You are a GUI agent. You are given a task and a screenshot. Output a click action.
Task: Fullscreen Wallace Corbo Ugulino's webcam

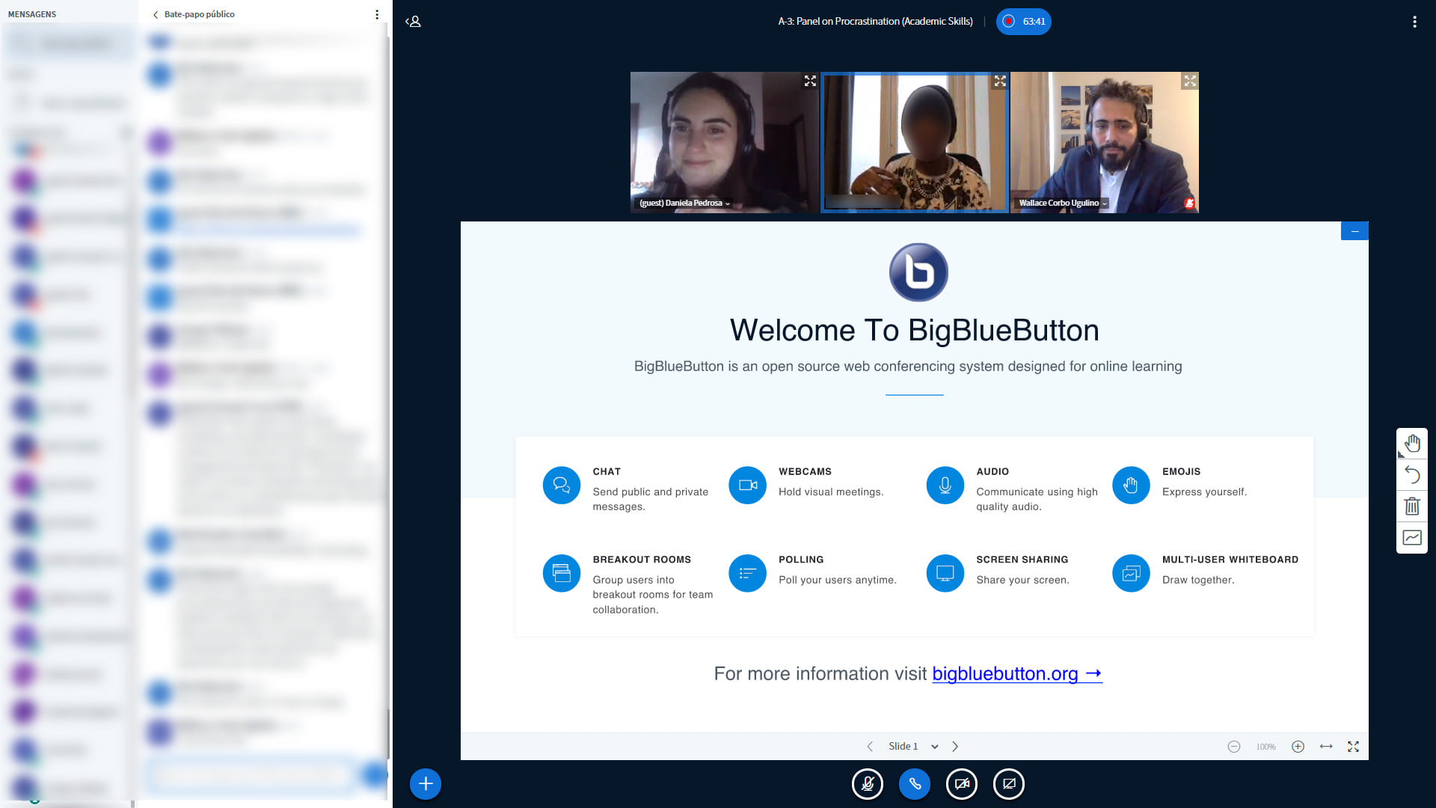click(1190, 81)
